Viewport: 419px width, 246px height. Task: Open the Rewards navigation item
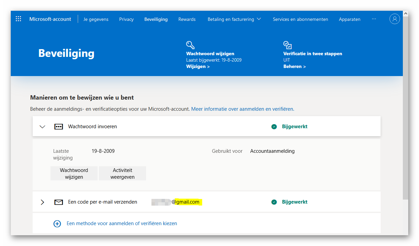click(x=187, y=19)
